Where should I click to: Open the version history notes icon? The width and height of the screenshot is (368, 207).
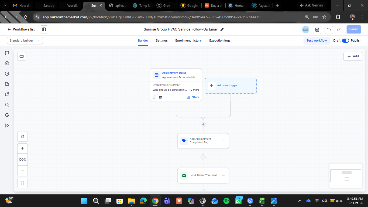(x=317, y=29)
